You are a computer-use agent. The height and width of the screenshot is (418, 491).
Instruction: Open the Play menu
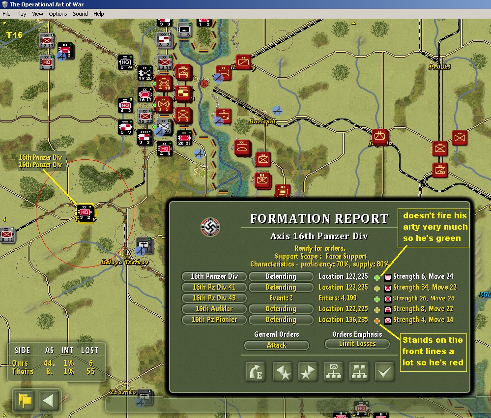(x=21, y=14)
